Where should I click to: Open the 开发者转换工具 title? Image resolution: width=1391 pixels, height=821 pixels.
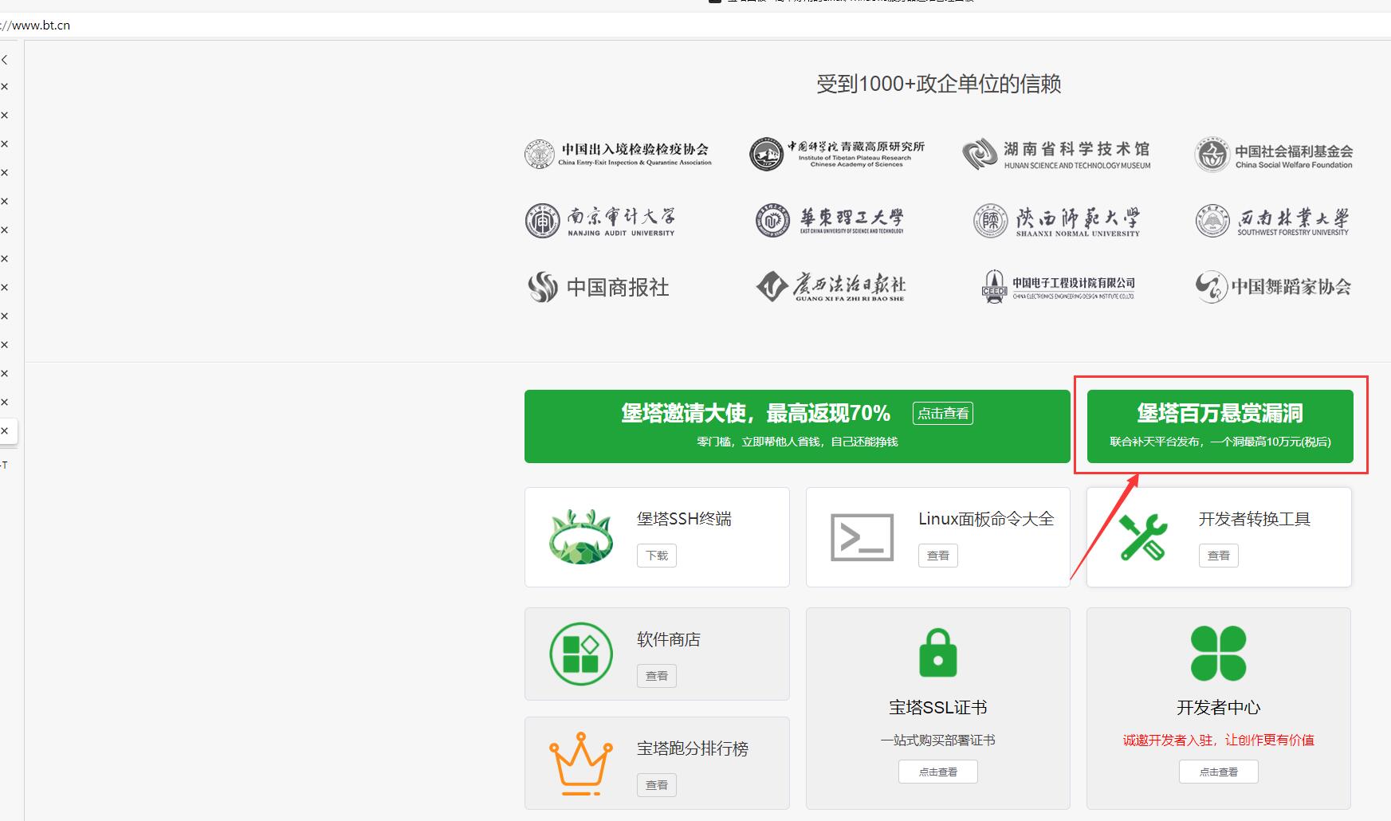[1255, 519]
